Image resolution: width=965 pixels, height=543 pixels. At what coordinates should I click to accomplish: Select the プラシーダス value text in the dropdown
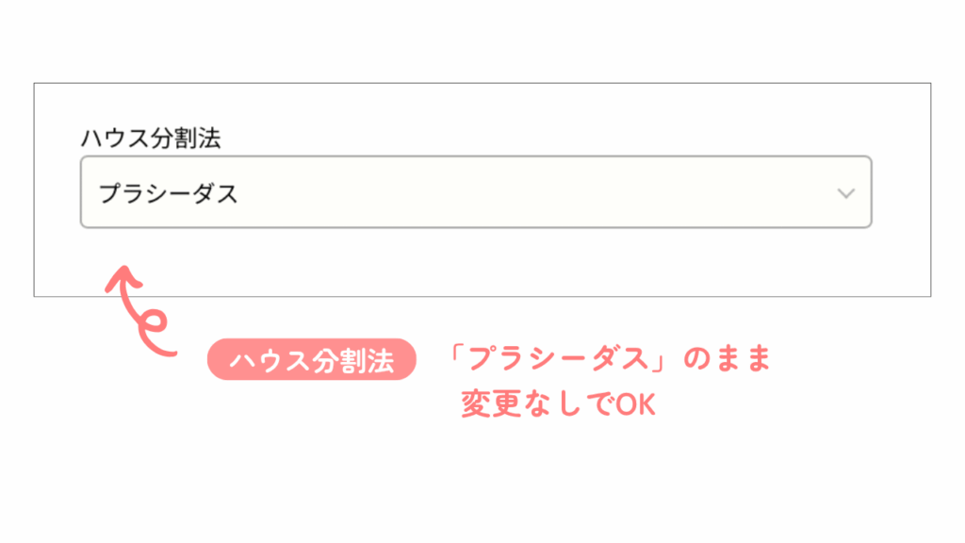169,194
